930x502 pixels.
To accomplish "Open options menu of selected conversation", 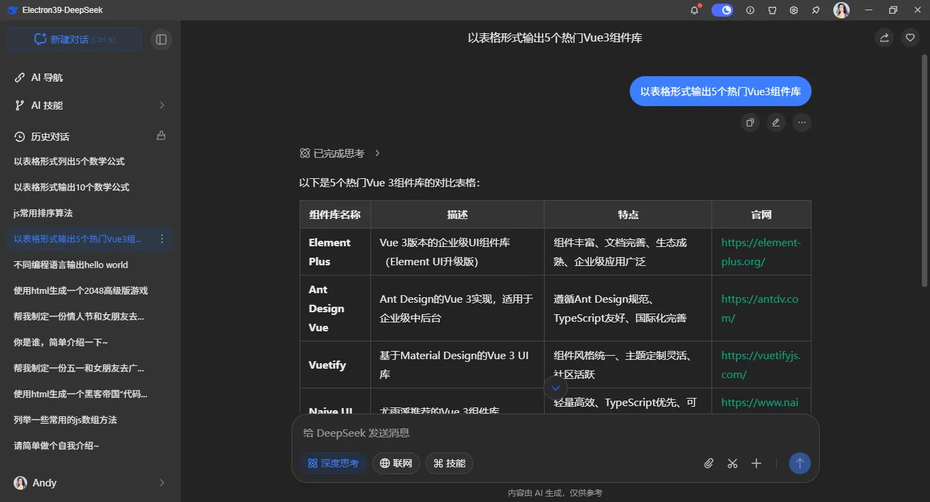I will 161,239.
